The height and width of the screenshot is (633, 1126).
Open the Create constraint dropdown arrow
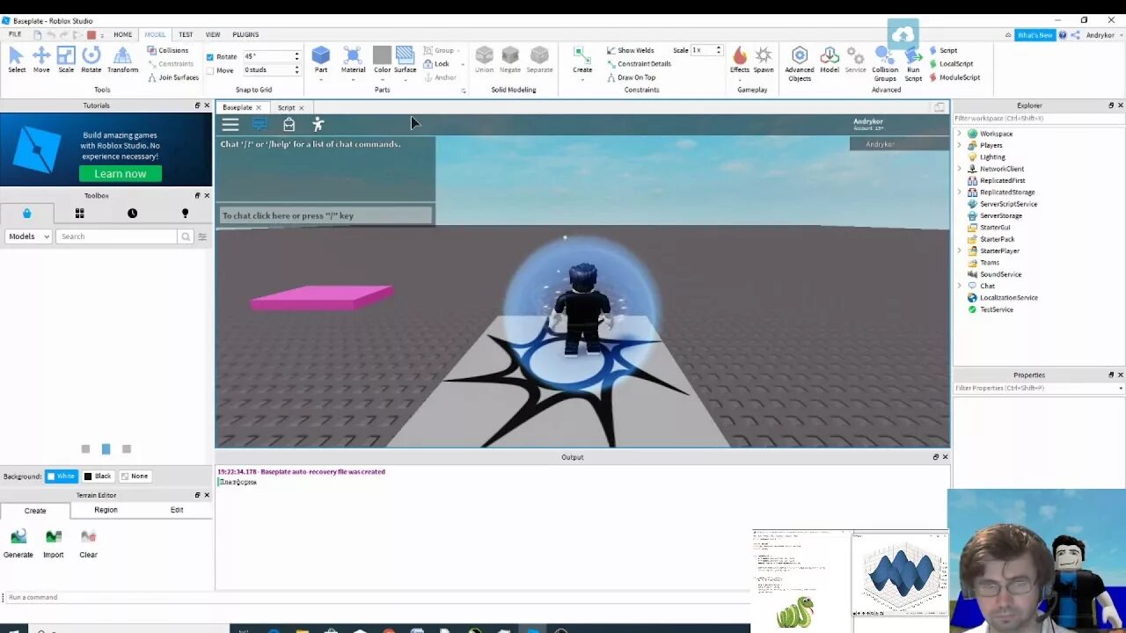pyautogui.click(x=582, y=80)
